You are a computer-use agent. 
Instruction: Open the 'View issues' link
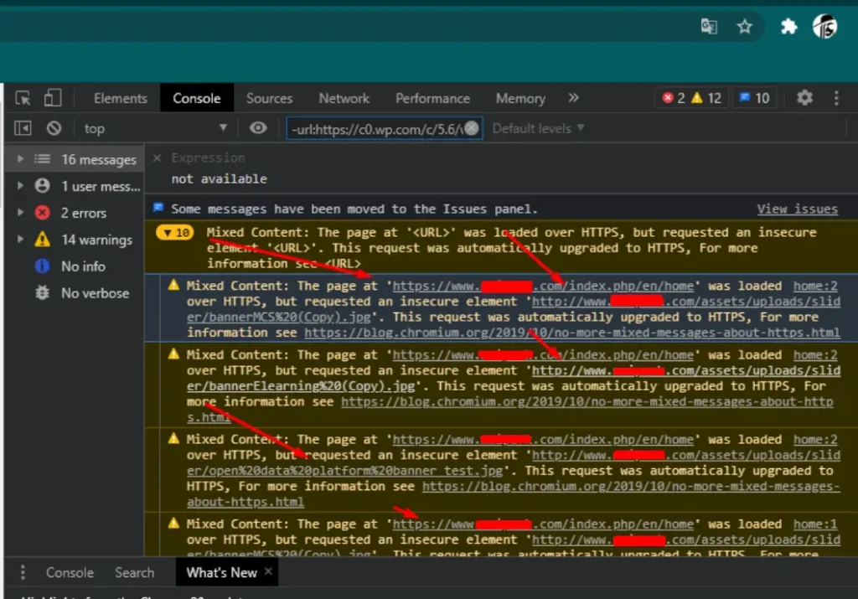[x=797, y=209]
